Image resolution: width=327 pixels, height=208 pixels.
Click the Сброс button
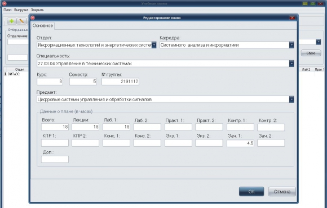click(311, 53)
